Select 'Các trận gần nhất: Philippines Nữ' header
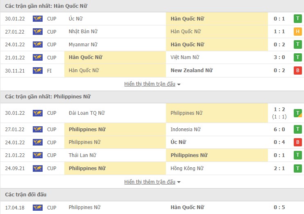304x214 pixels. pos(48,97)
